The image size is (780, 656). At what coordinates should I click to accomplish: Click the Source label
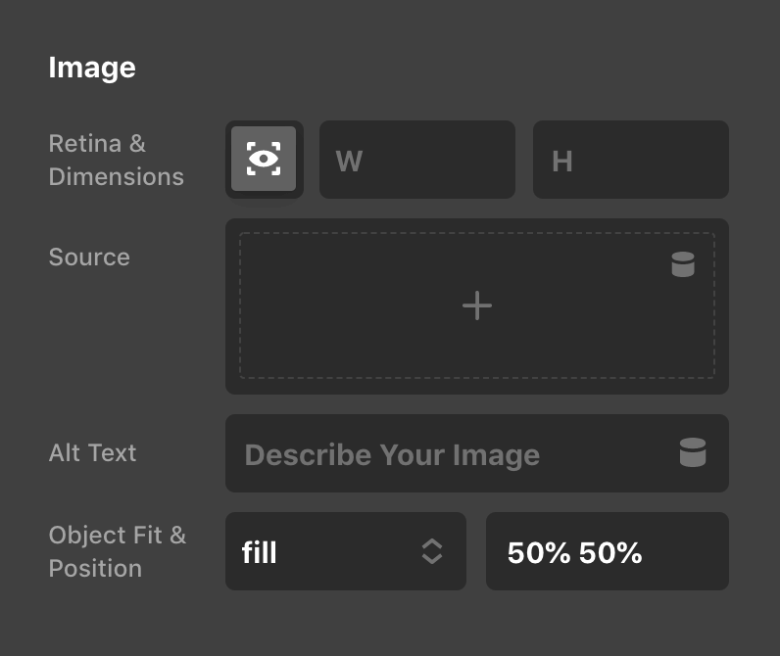tap(89, 258)
